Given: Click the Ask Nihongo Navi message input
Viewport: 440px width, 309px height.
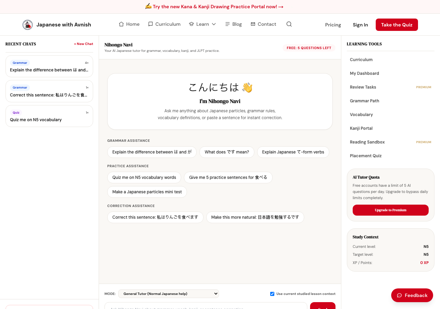Looking at the screenshot, I should [206, 306].
